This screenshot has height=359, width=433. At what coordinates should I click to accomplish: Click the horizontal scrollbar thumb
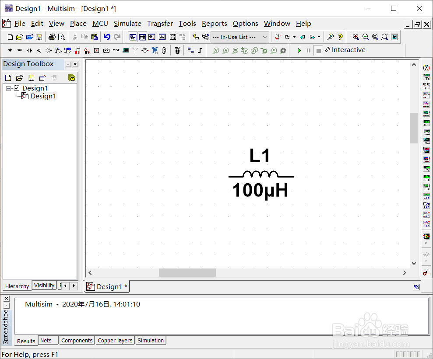point(187,272)
